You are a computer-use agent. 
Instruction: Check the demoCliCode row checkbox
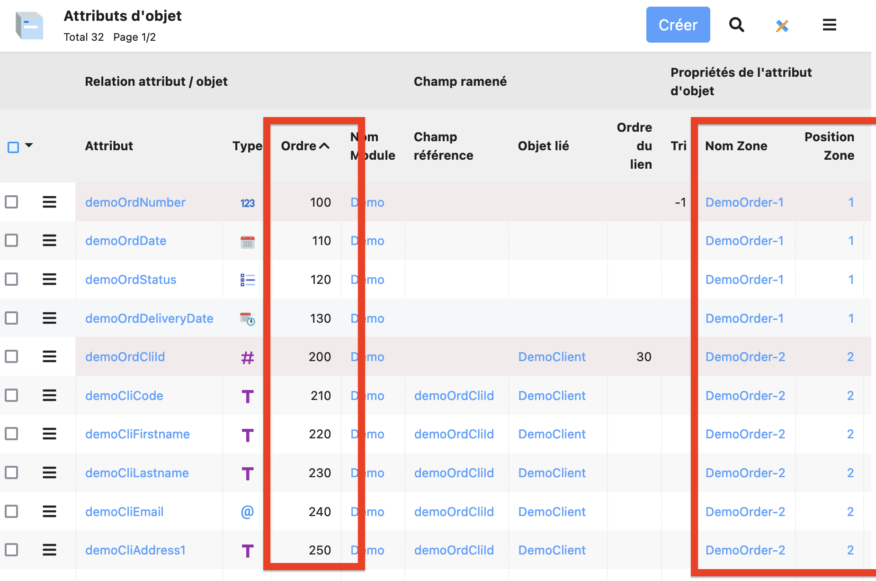11,395
